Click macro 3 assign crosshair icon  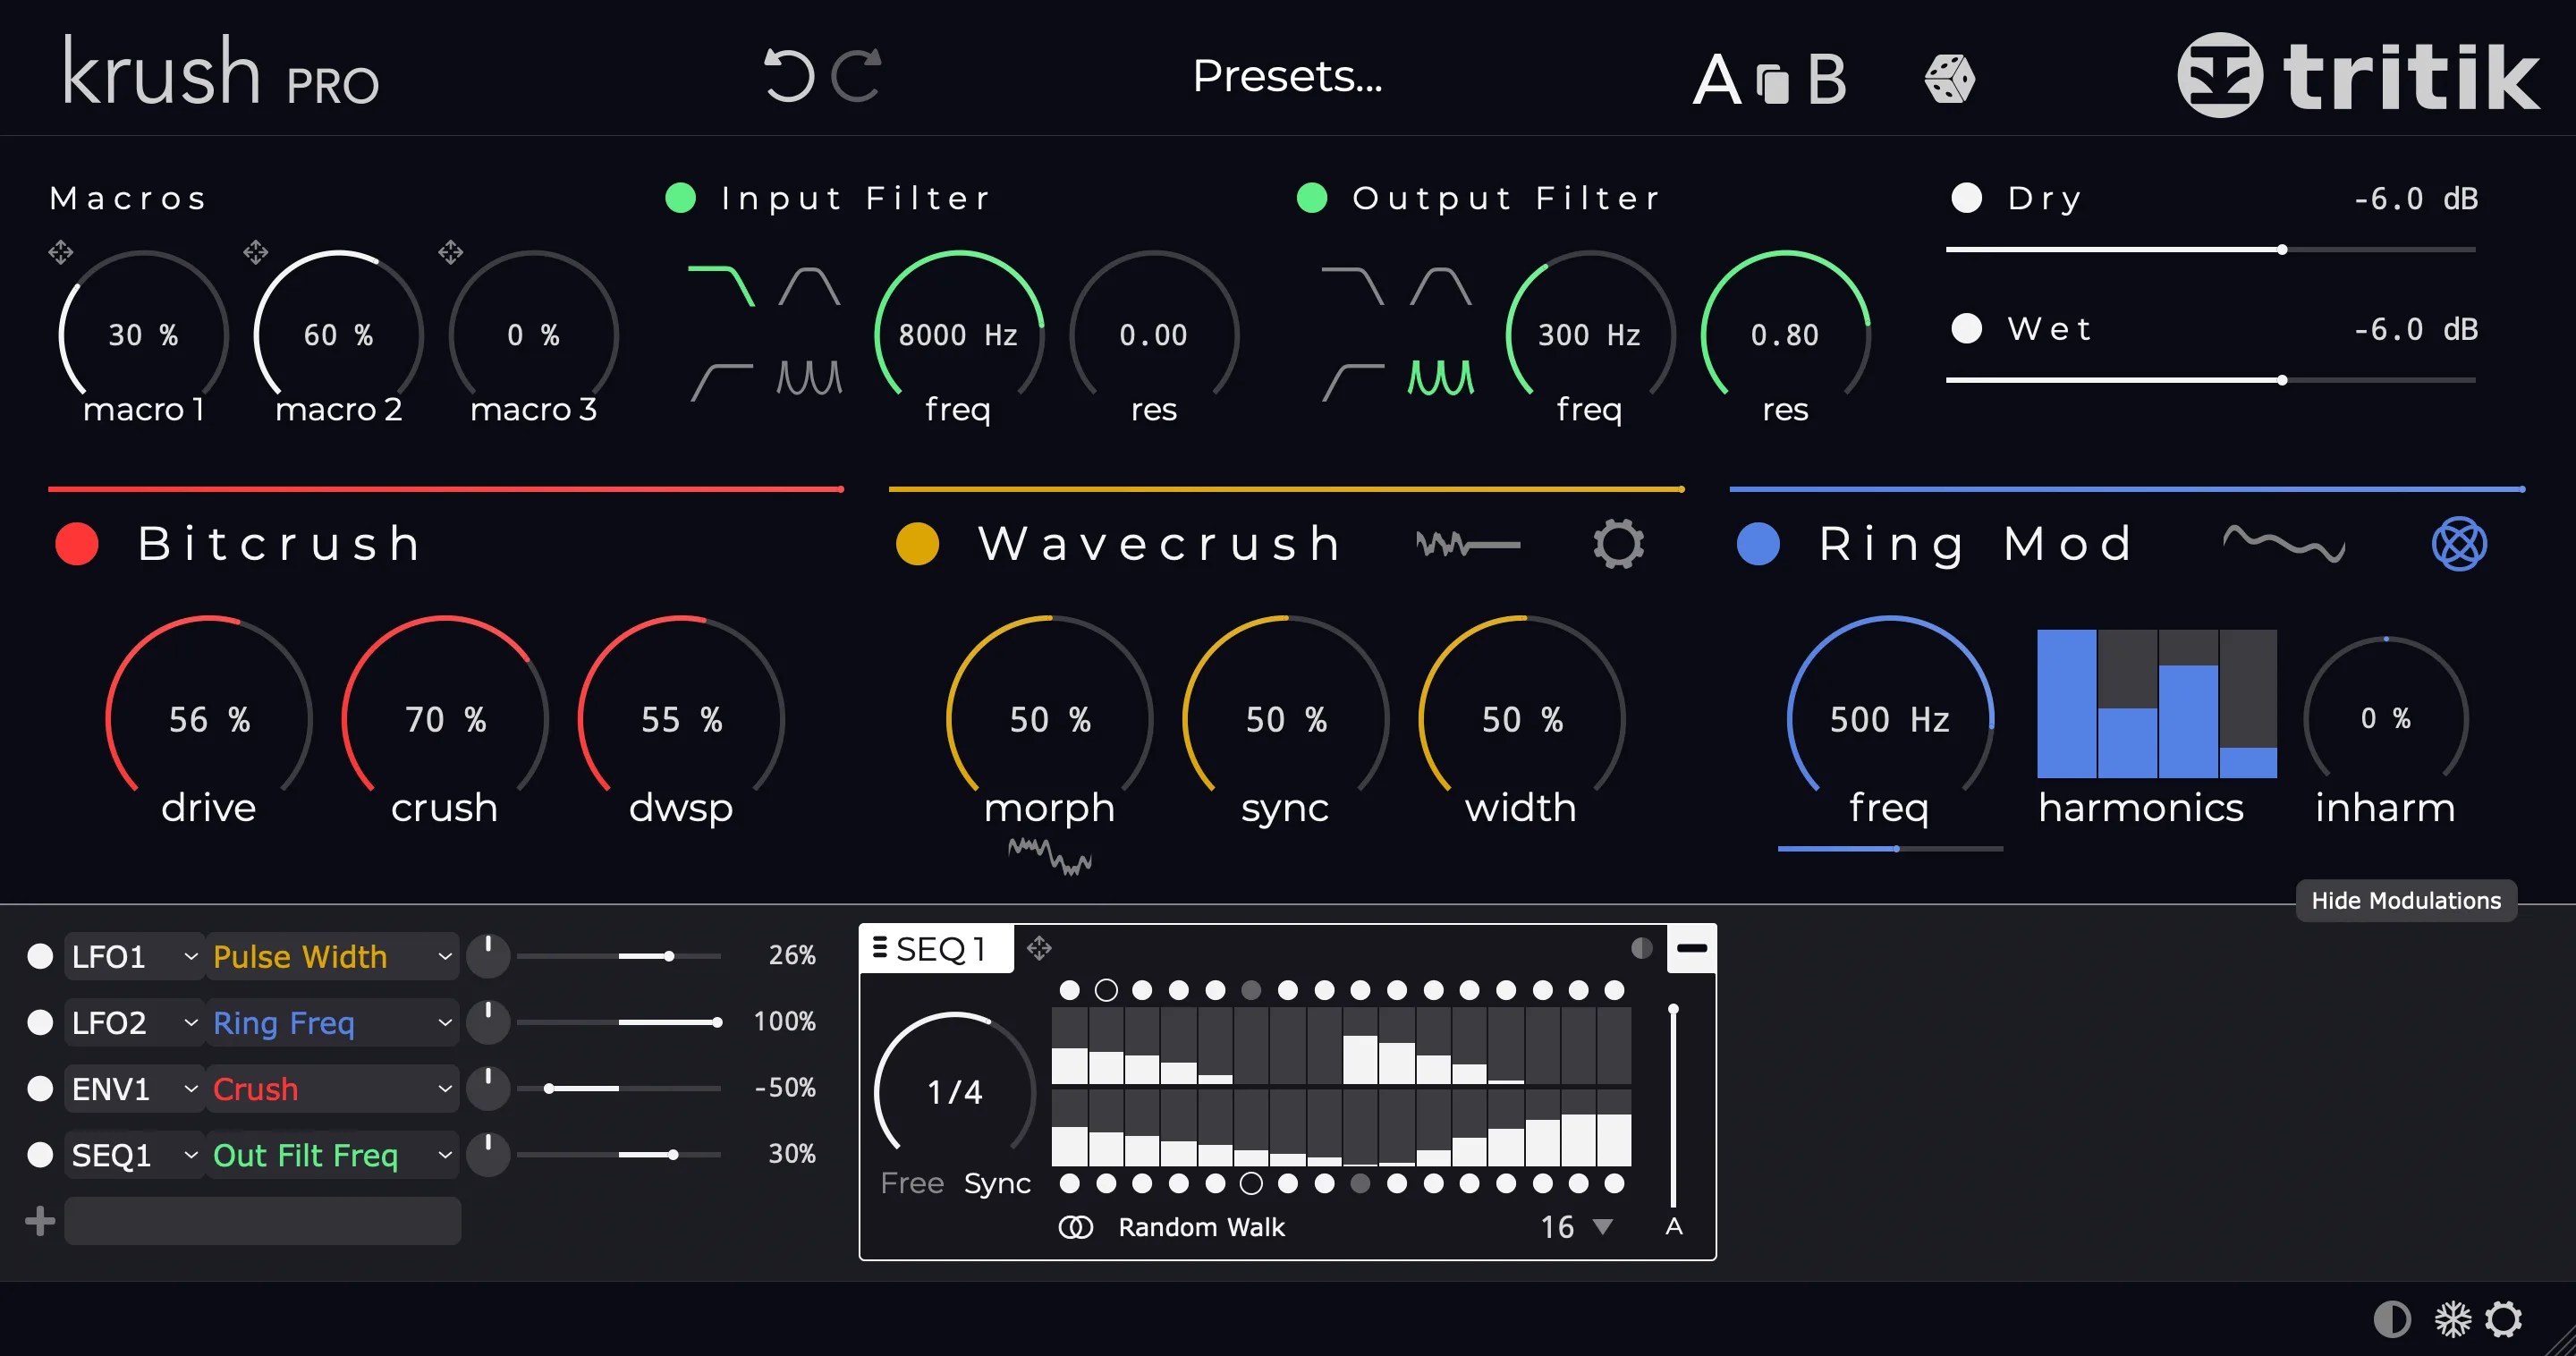click(x=451, y=251)
